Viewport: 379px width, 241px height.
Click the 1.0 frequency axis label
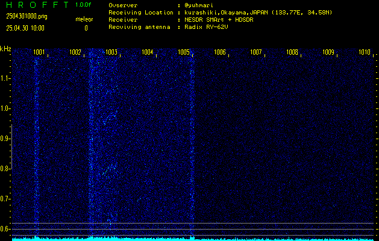coord(4,109)
